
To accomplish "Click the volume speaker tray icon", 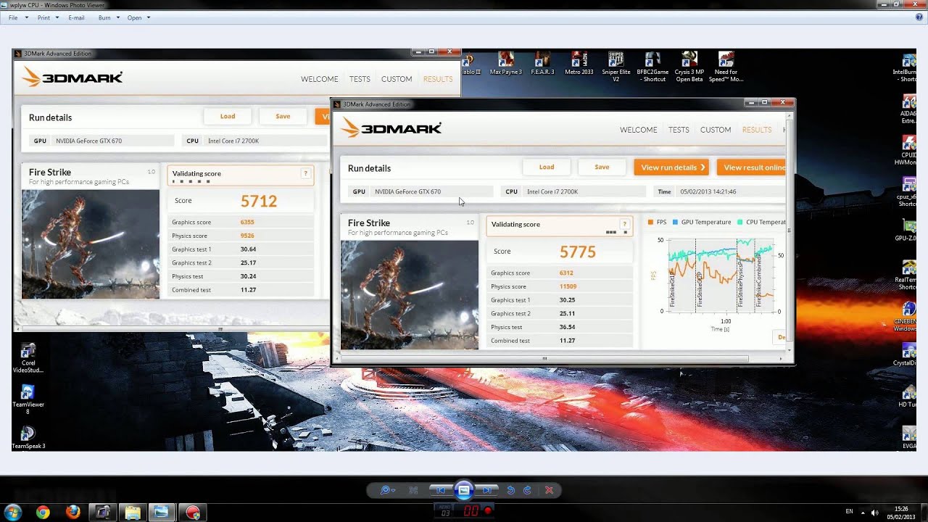I will [874, 512].
